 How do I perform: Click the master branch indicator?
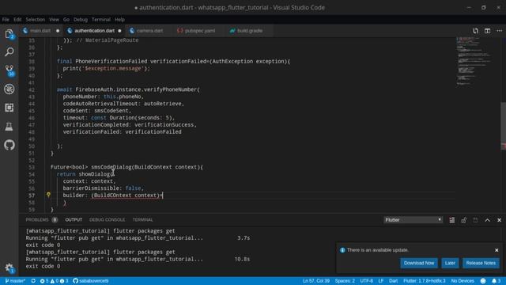coord(15,281)
